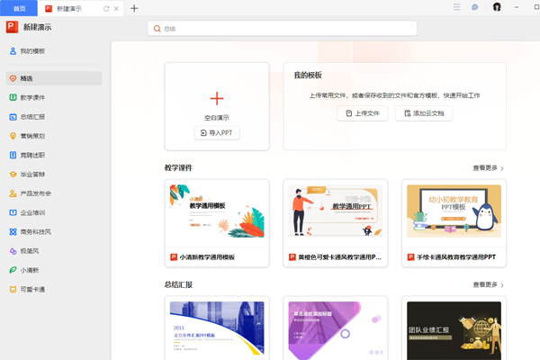The width and height of the screenshot is (540, 360).
Task: Open a new tab with plus icon
Action: point(135,8)
